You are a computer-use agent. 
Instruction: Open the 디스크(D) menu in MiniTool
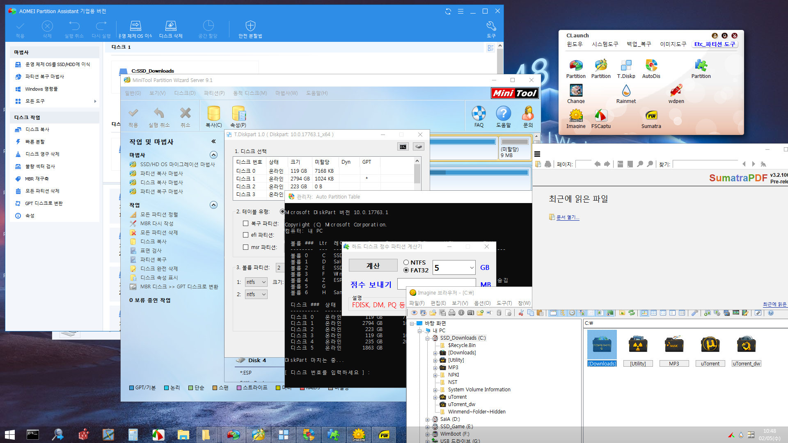[x=185, y=93]
